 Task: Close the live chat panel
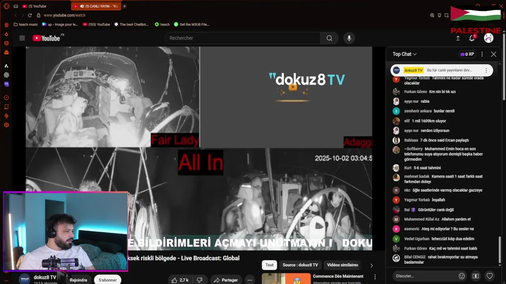coord(493,54)
